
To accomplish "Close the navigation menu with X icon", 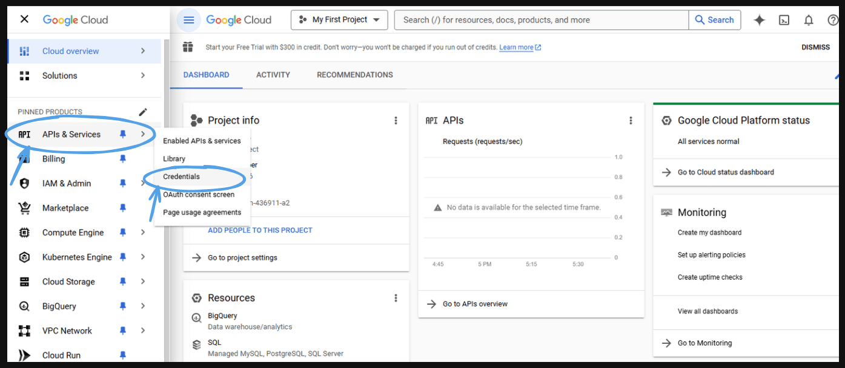I will pyautogui.click(x=24, y=19).
